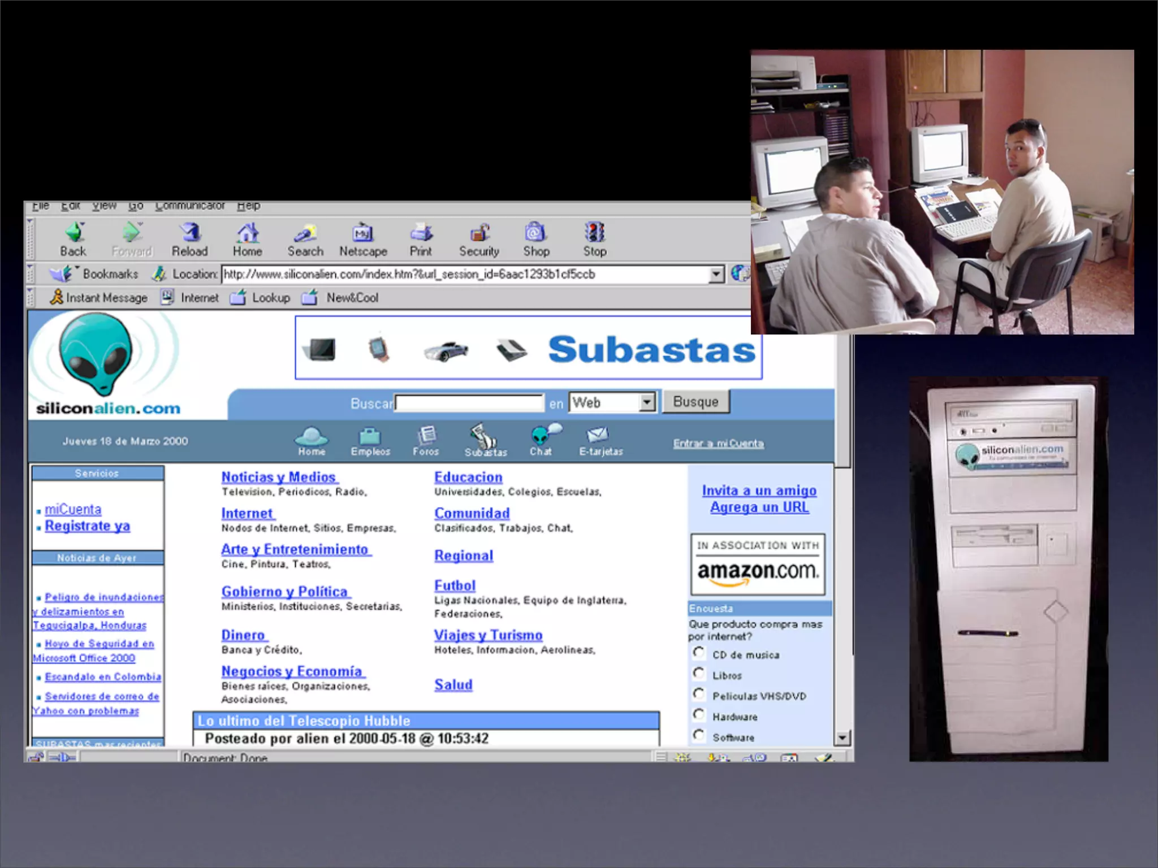The height and width of the screenshot is (868, 1158).
Task: Click the Buscar search text field
Action: pos(469,403)
